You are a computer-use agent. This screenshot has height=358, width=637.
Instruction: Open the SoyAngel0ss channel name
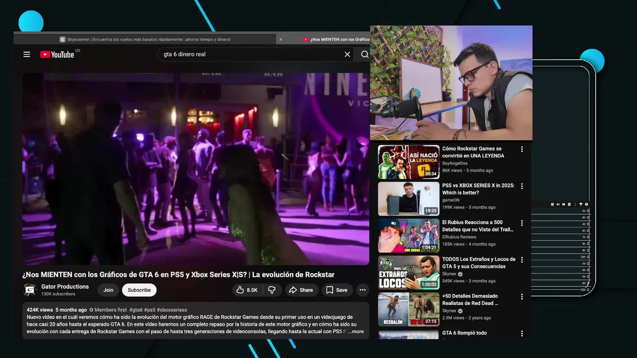(455, 163)
